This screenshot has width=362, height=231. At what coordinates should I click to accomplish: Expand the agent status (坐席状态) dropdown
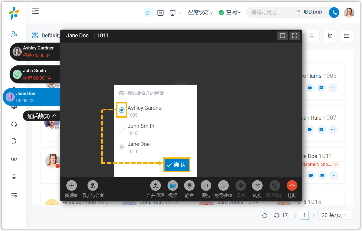200,13
